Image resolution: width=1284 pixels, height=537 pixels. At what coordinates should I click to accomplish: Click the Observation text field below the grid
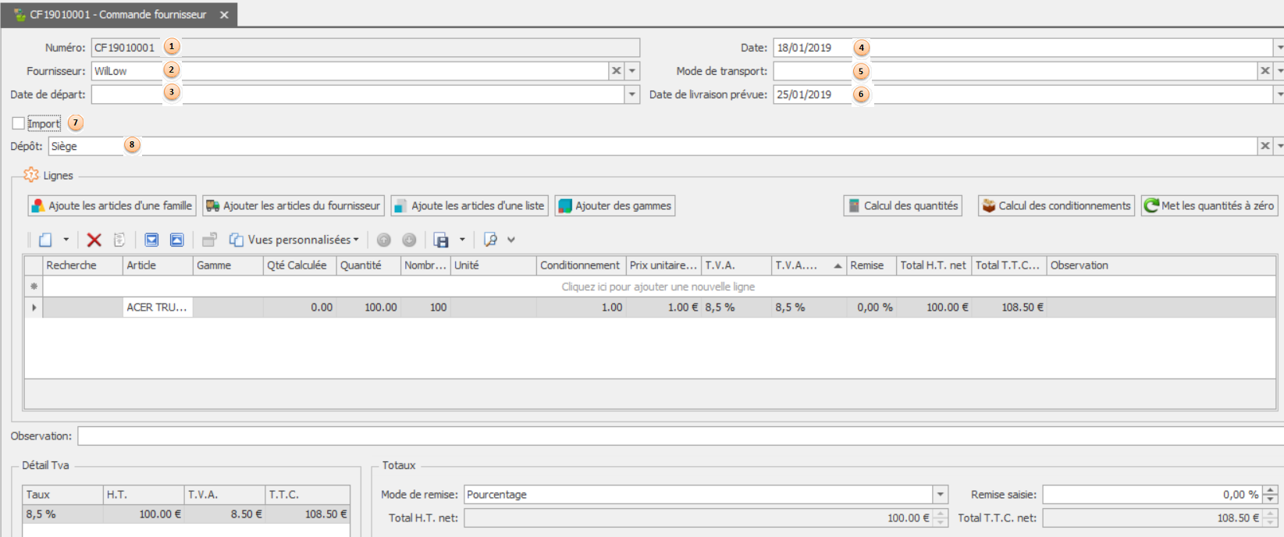click(681, 436)
